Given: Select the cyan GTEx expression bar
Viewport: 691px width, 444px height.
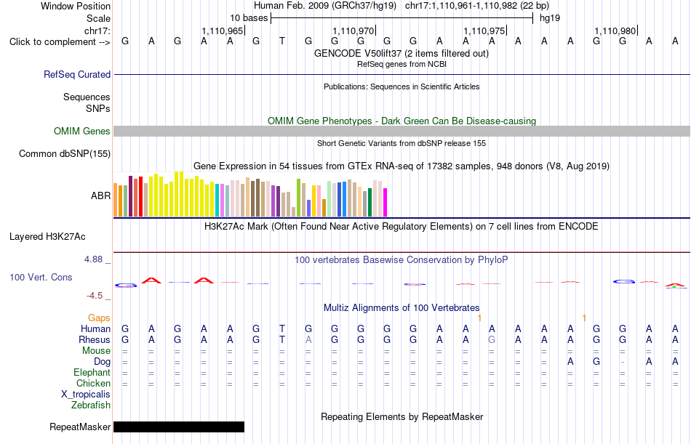Looking at the screenshot, I should pos(217,201).
